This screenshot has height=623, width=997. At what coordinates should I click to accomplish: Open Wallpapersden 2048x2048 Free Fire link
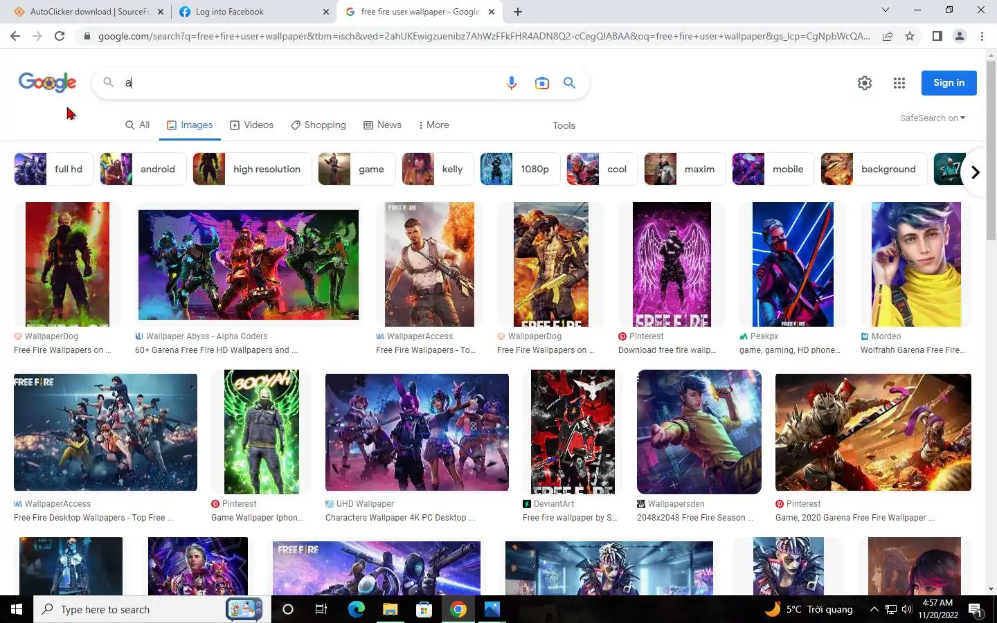694,518
